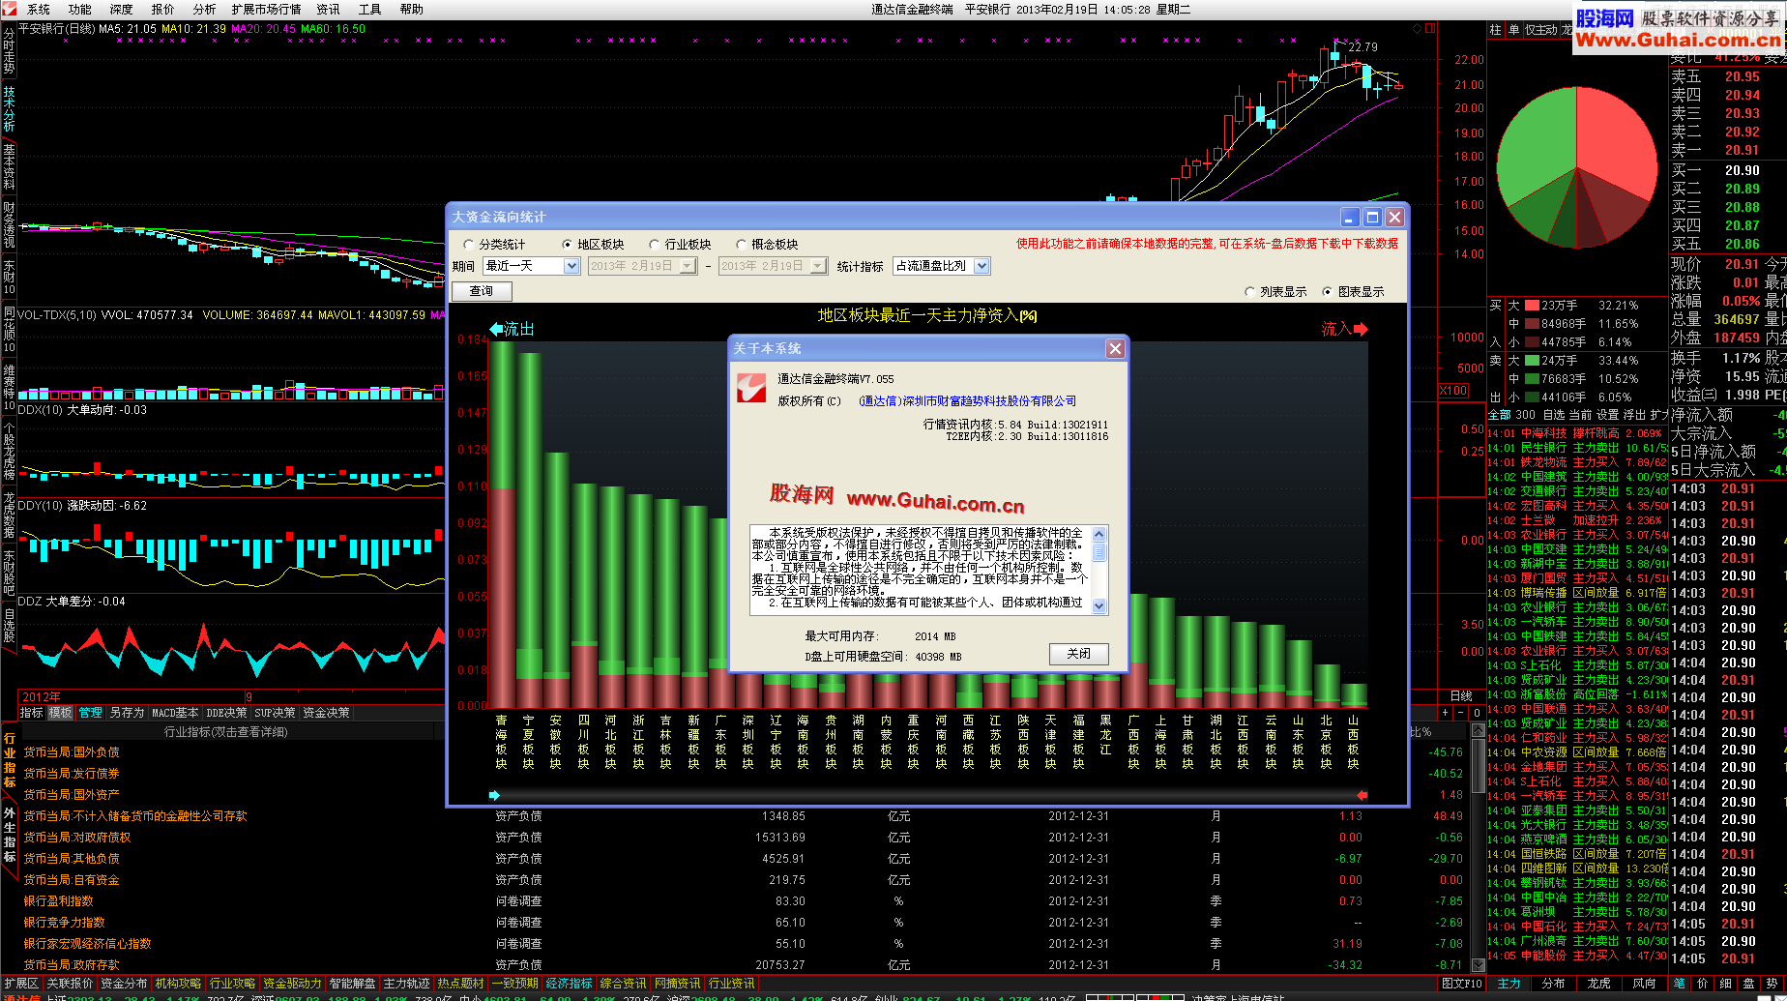Click the 流出 cyan arrow icon
Viewport: 1787px width, 1001px height.
click(x=497, y=329)
